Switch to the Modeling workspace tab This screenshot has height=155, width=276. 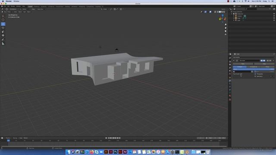click(x=37, y=6)
